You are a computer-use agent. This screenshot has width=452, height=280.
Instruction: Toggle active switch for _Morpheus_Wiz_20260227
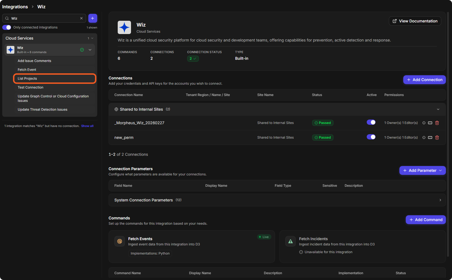[371, 122]
